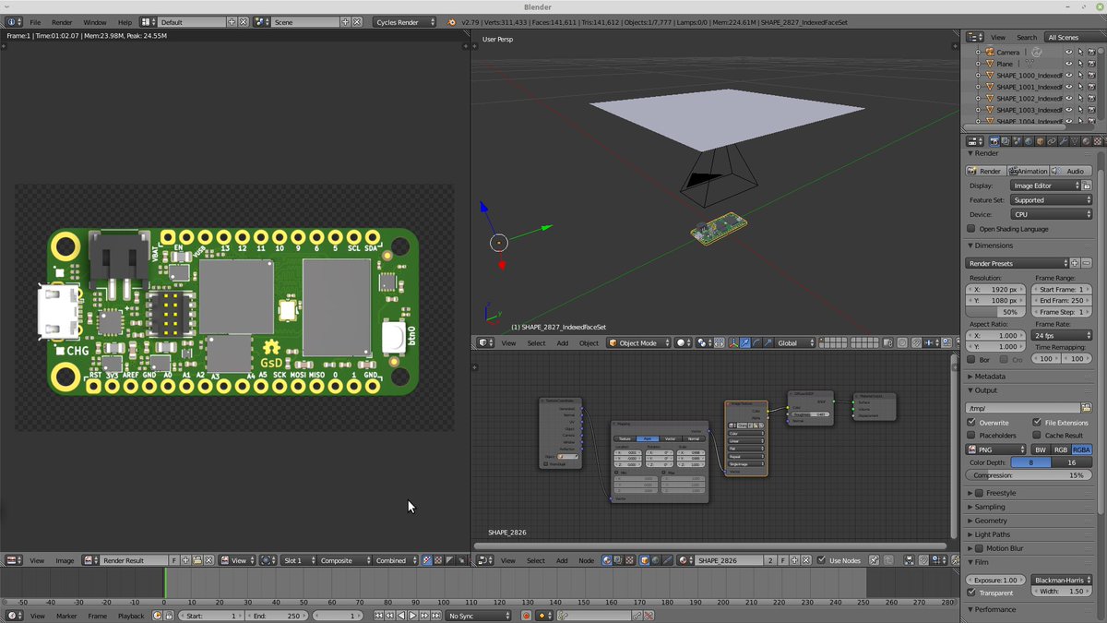Adjust the resolution percentage 50% slider
The height and width of the screenshot is (623, 1107).
pyautogui.click(x=995, y=313)
